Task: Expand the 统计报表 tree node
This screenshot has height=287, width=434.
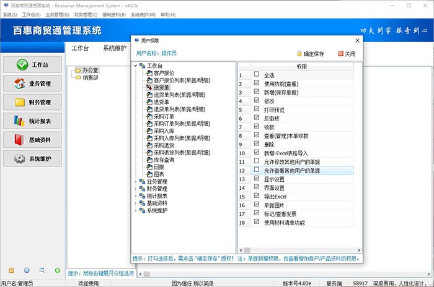Action: click(x=135, y=196)
